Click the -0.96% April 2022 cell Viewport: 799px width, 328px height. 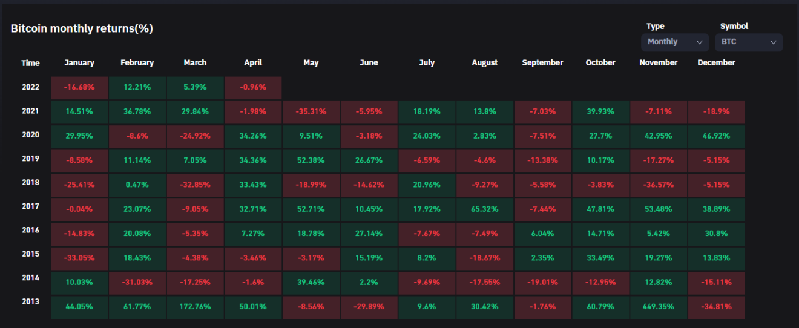click(x=252, y=87)
